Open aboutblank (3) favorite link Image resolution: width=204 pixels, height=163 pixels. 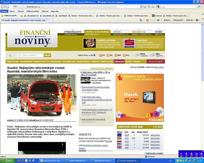(31, 16)
